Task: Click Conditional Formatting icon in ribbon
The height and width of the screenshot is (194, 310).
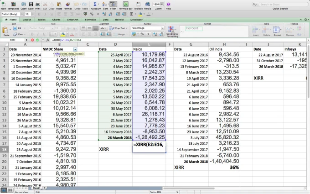Action: pyautogui.click(x=171, y=29)
